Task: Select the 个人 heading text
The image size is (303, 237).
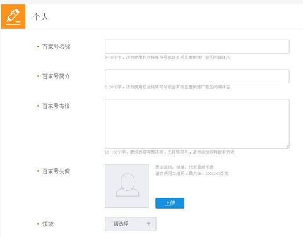Action: click(x=40, y=17)
